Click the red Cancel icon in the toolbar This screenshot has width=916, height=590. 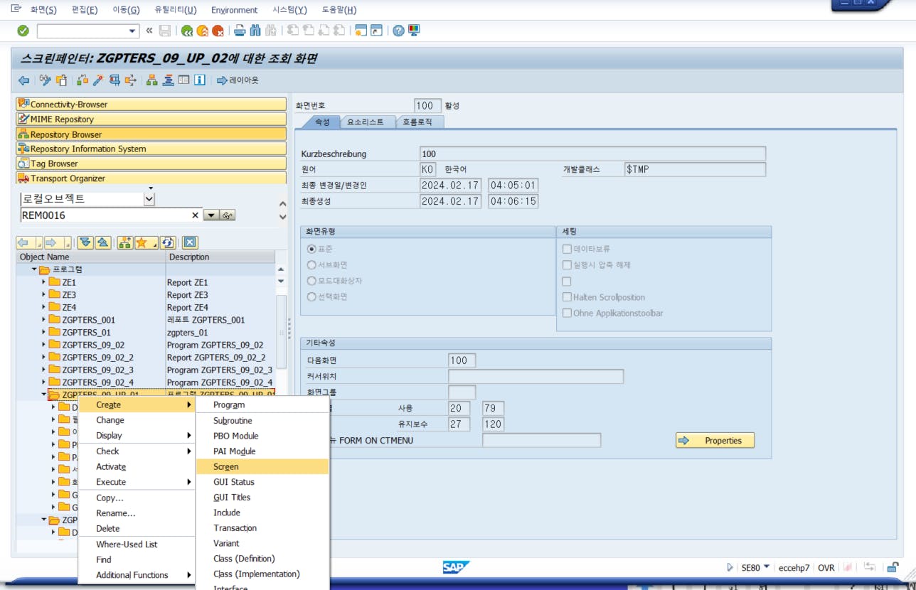218,31
